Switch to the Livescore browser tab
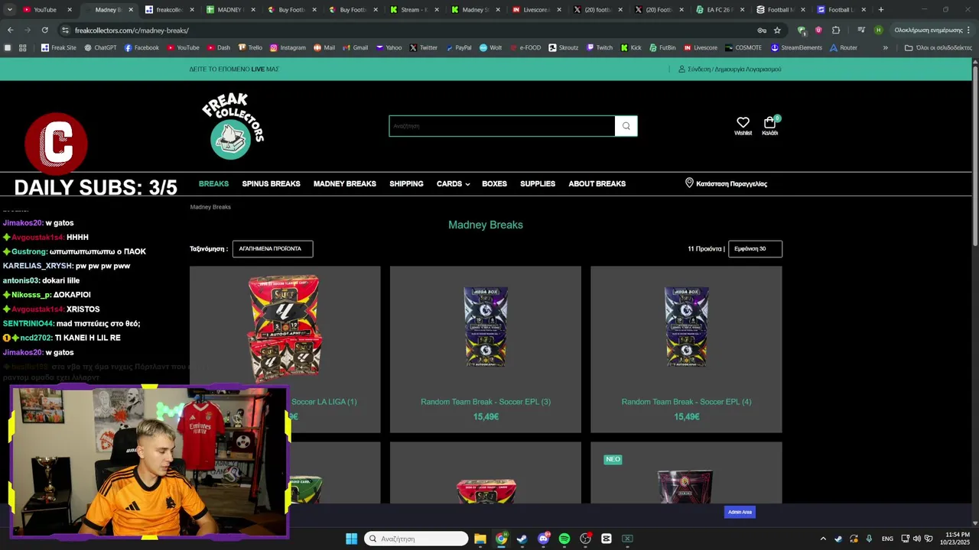Viewport: 979px width, 550px height. coord(537,10)
